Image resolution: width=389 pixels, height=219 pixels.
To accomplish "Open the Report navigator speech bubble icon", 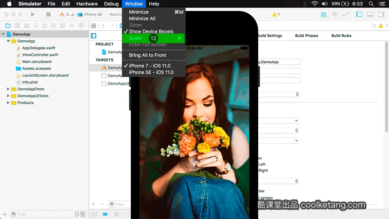I will coord(81,26).
